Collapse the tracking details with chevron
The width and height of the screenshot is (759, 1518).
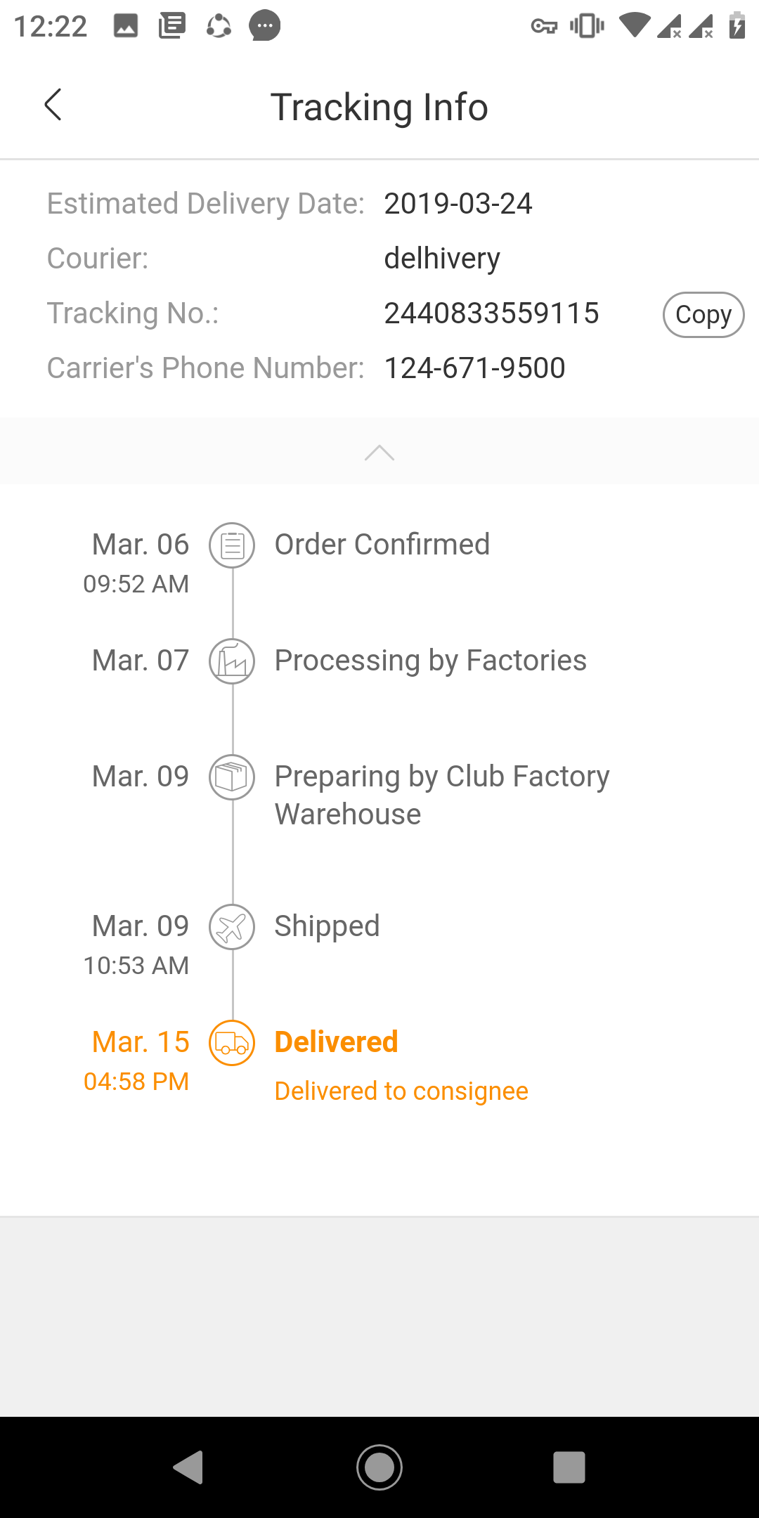(379, 453)
